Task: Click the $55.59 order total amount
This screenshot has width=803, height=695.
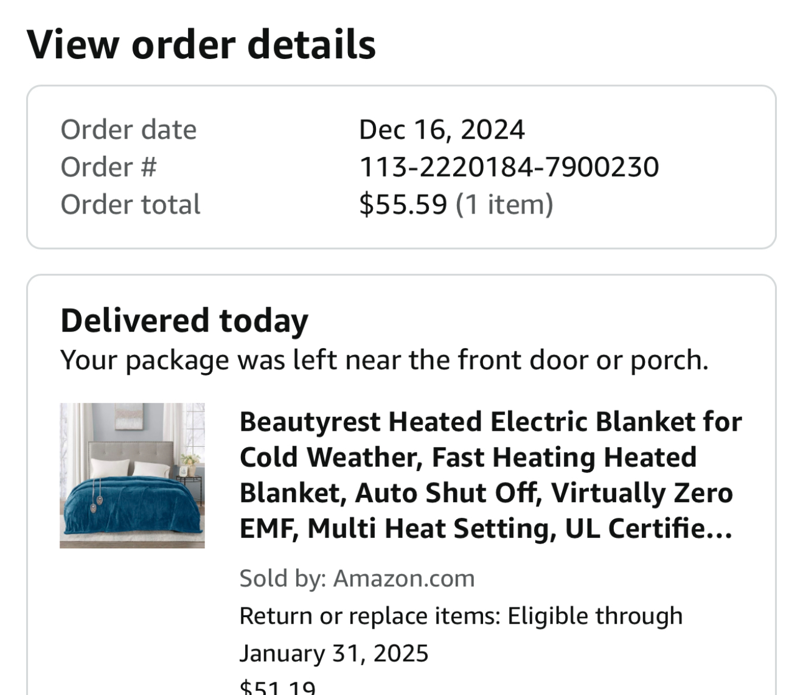Action: point(403,204)
